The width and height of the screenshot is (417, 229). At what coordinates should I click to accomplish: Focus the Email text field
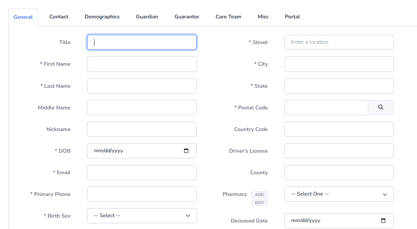click(x=141, y=172)
